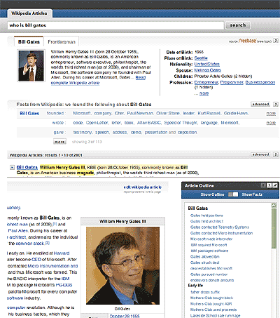
Task: Click Microsoft in the founded row
Action: pos(82,114)
